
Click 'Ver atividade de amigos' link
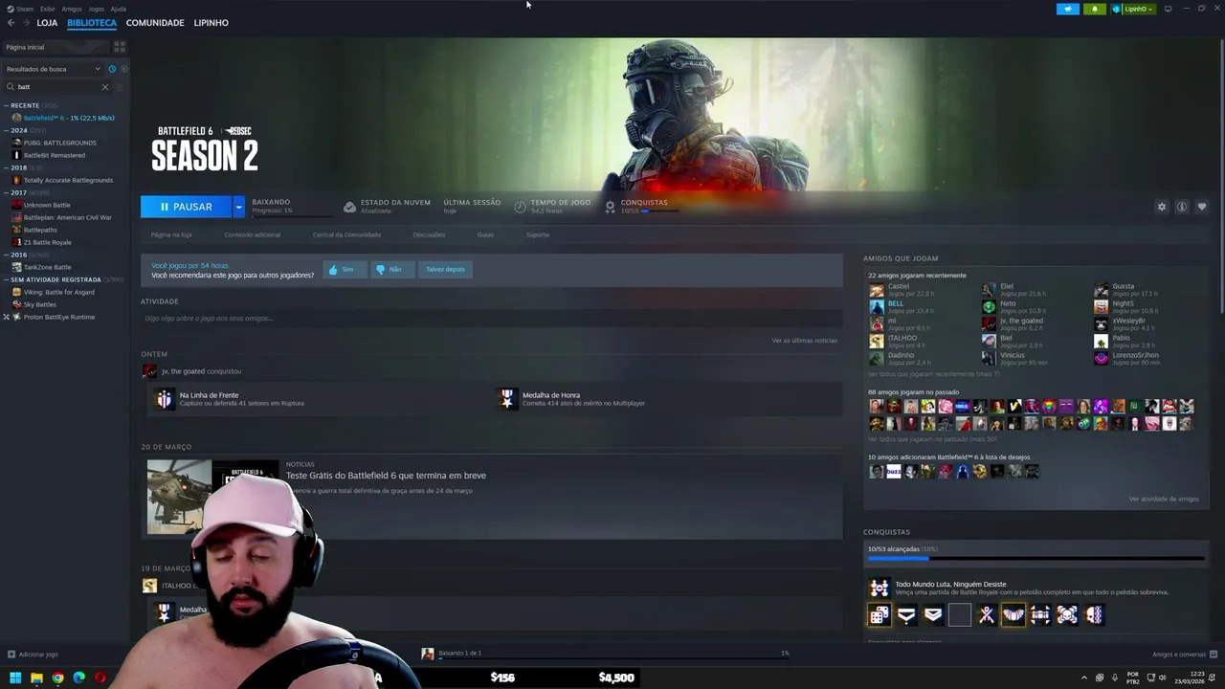1164,499
